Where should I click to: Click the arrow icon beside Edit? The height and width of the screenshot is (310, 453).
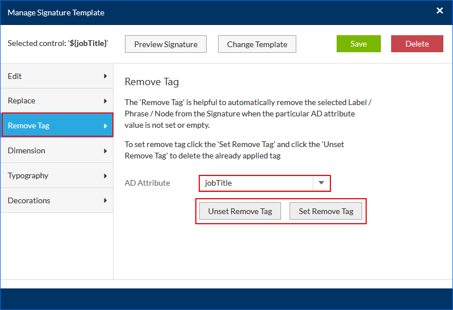(x=106, y=76)
